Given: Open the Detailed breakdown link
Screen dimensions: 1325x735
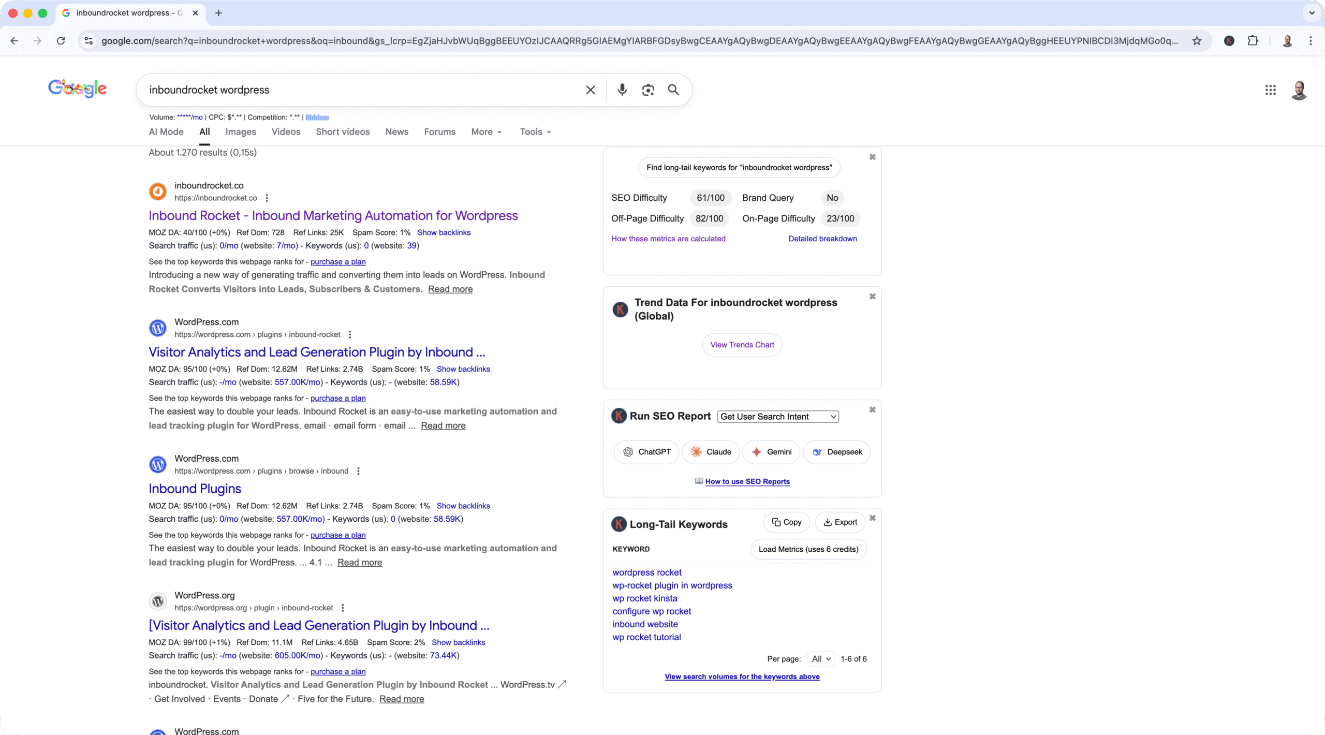Looking at the screenshot, I should pos(822,239).
